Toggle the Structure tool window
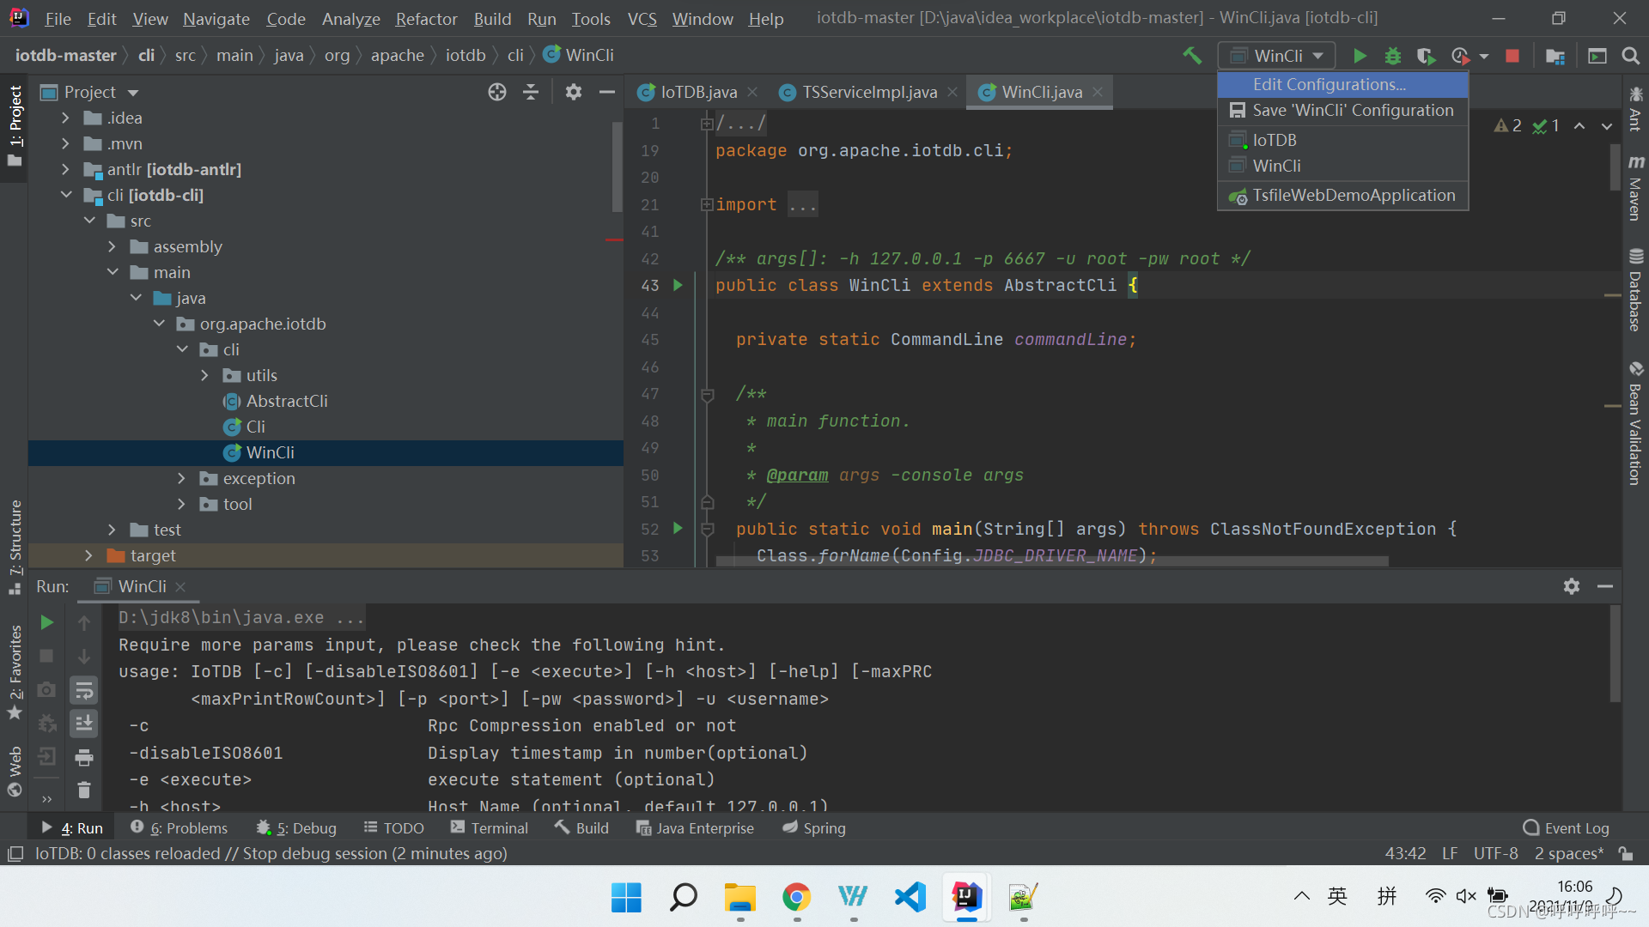Screen dimensions: 1649x927 15,547
